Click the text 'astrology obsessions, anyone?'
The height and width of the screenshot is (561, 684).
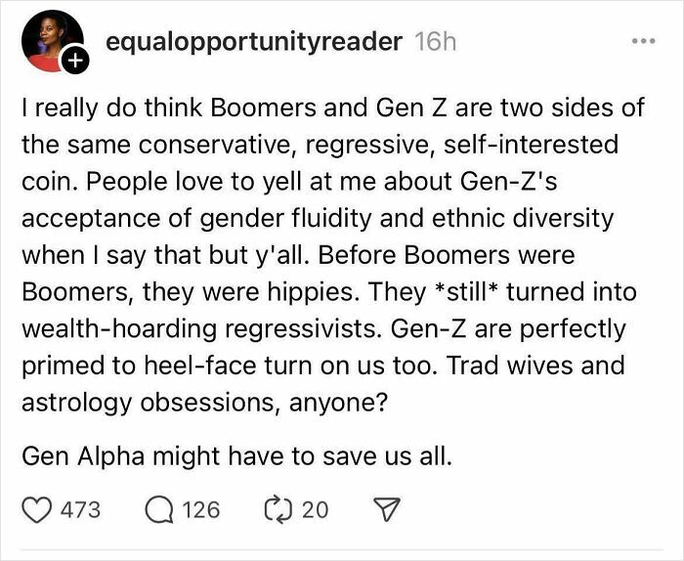click(x=204, y=403)
